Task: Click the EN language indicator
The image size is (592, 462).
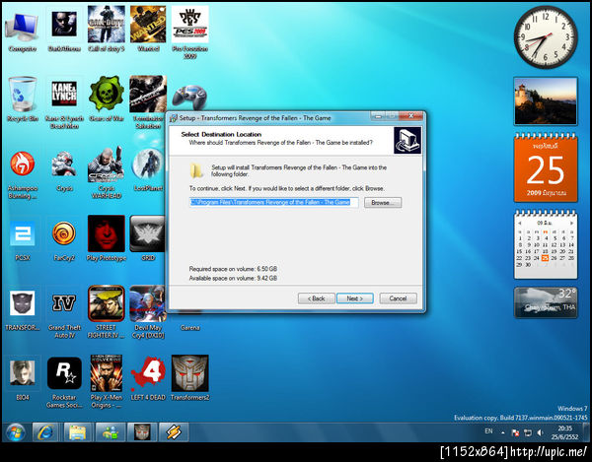Action: (x=488, y=431)
